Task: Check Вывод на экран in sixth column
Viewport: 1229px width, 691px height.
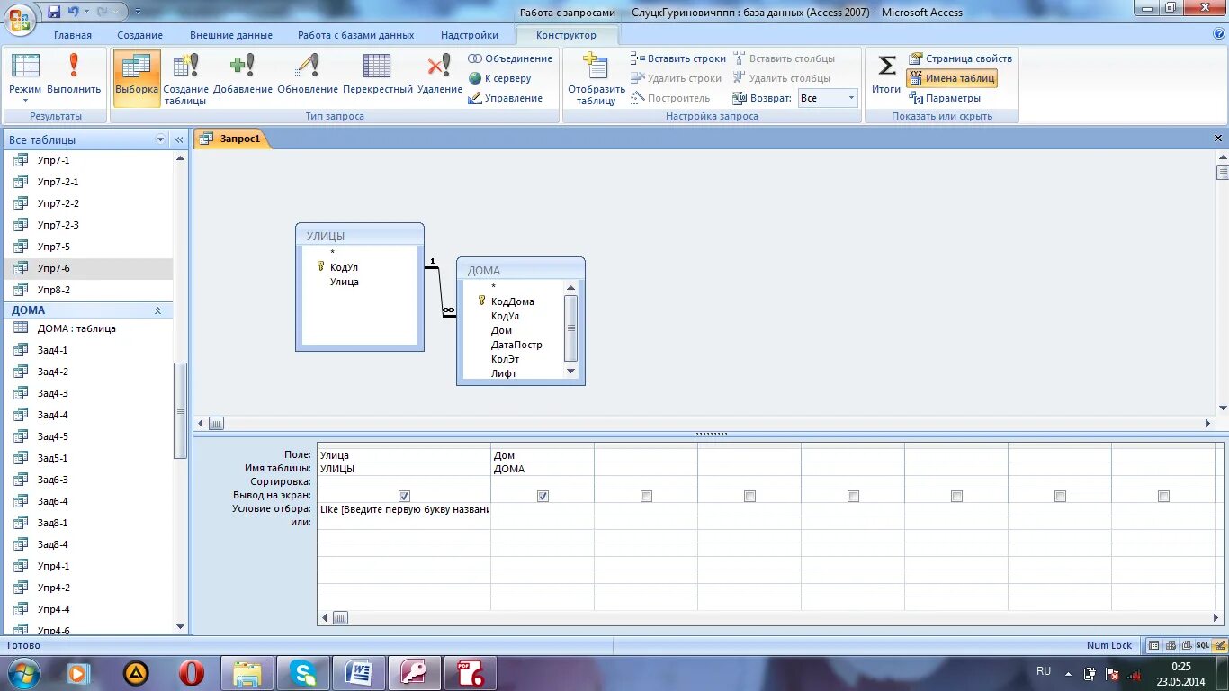Action: (x=956, y=496)
